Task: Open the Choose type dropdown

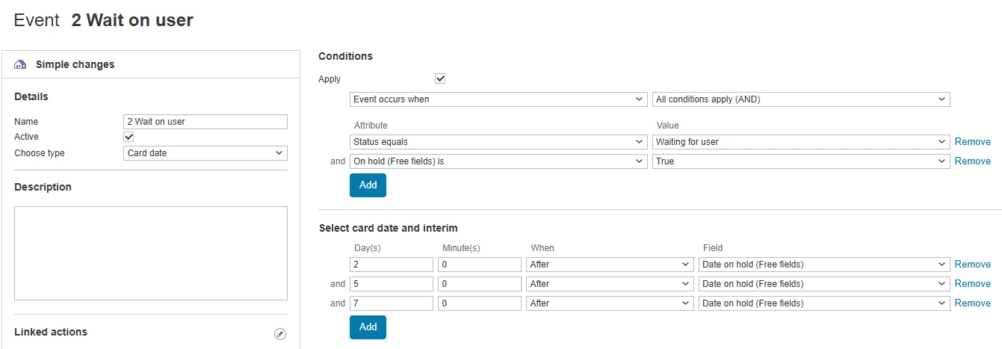Action: click(205, 153)
